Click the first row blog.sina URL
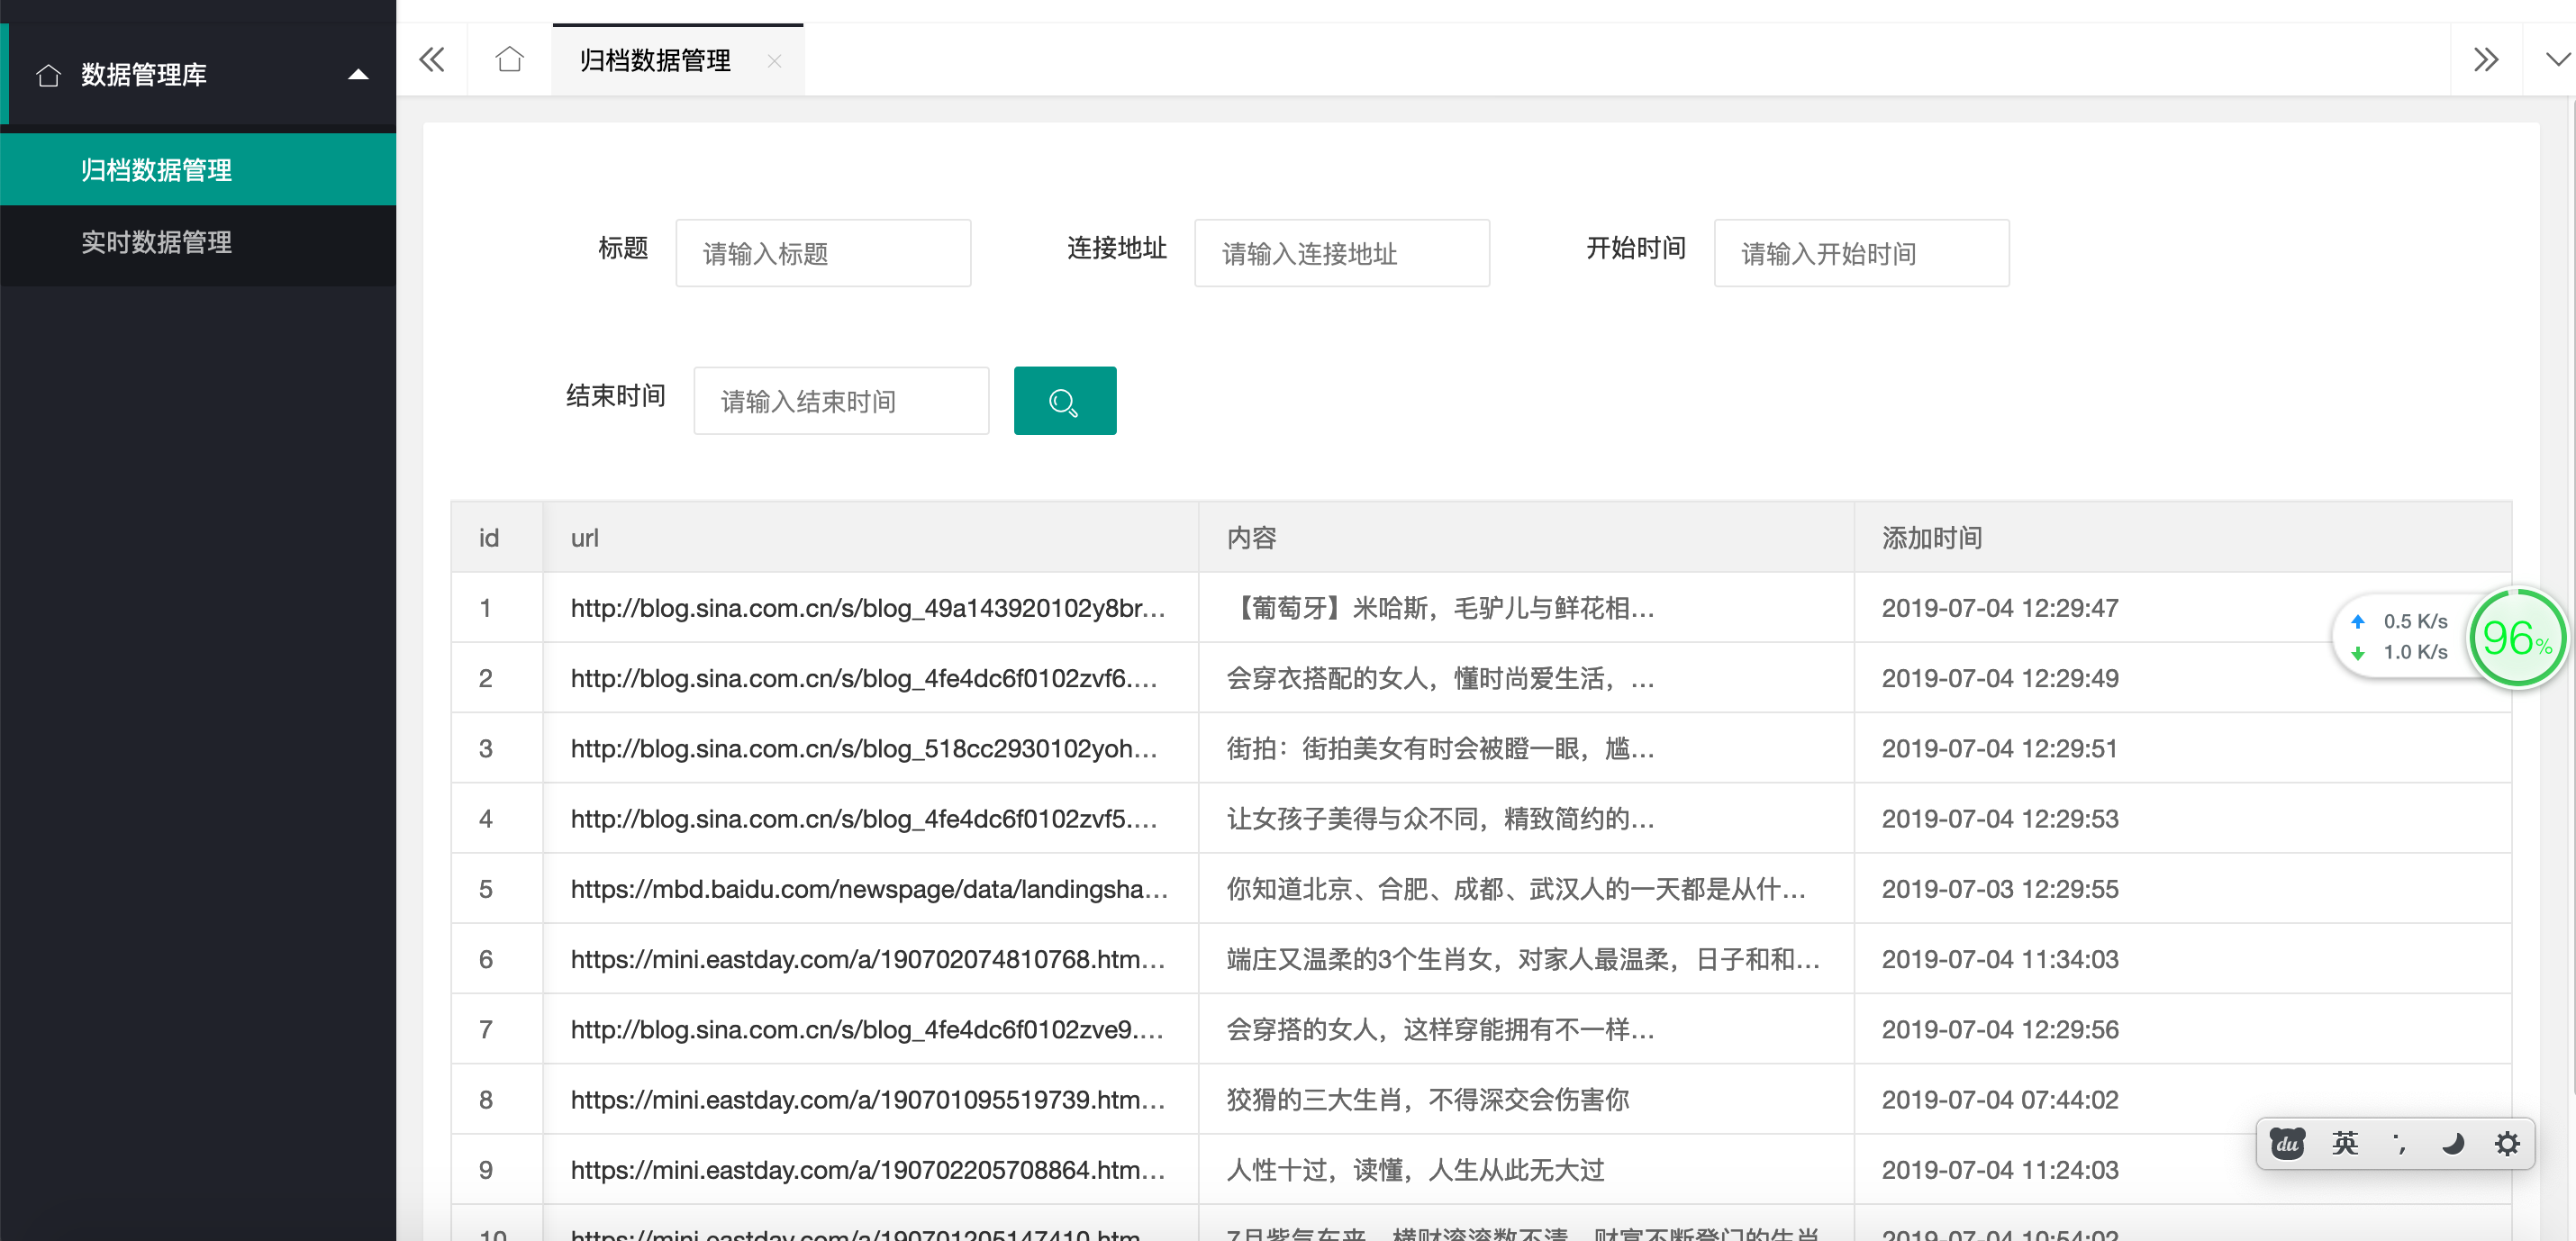The image size is (2576, 1241). pyautogui.click(x=867, y=608)
